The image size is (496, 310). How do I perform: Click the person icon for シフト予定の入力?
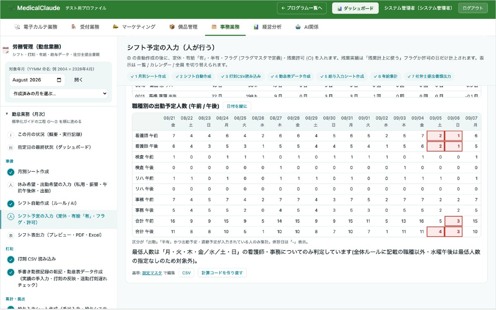pos(11,216)
